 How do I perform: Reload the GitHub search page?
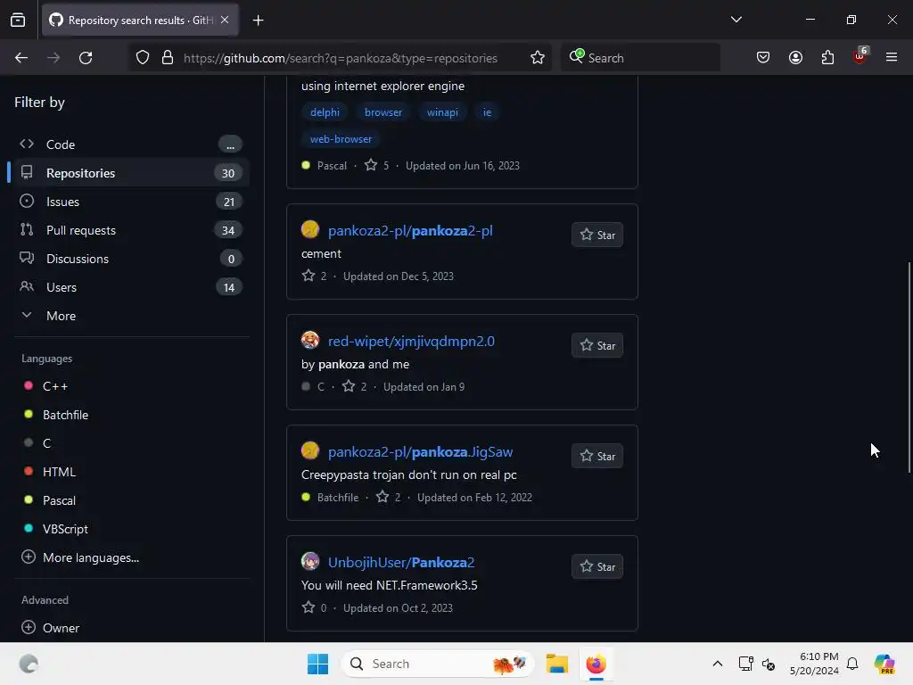pos(86,58)
